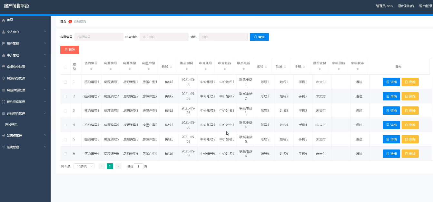Toggle the select-all checkbox in the table header
The height and width of the screenshot is (202, 433).
pos(65,67)
